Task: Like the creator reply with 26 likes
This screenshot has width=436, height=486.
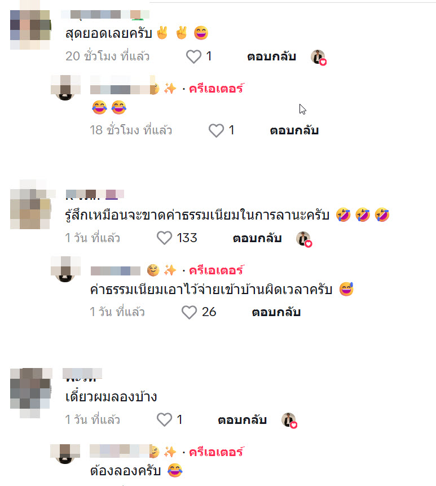Action: pyautogui.click(x=189, y=312)
